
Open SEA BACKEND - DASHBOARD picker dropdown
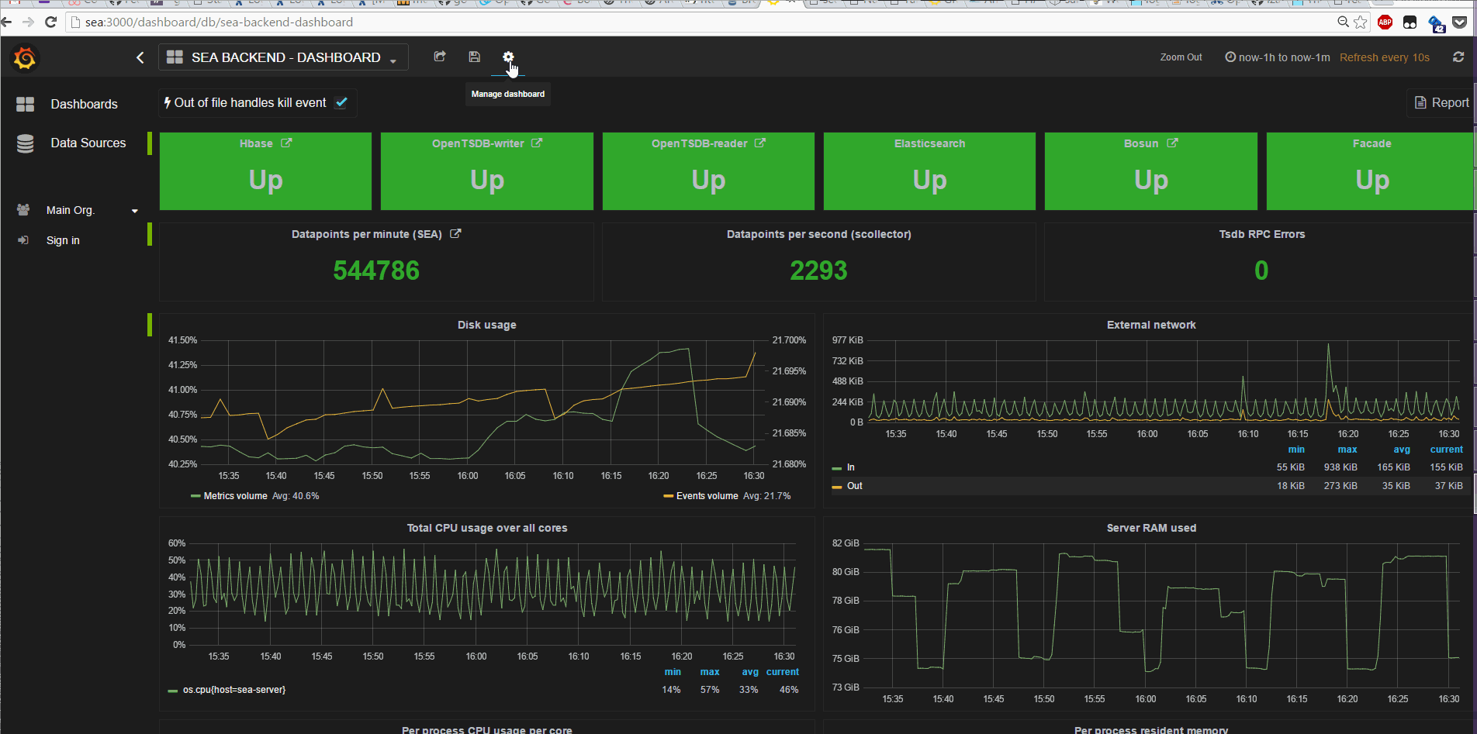pyautogui.click(x=283, y=57)
